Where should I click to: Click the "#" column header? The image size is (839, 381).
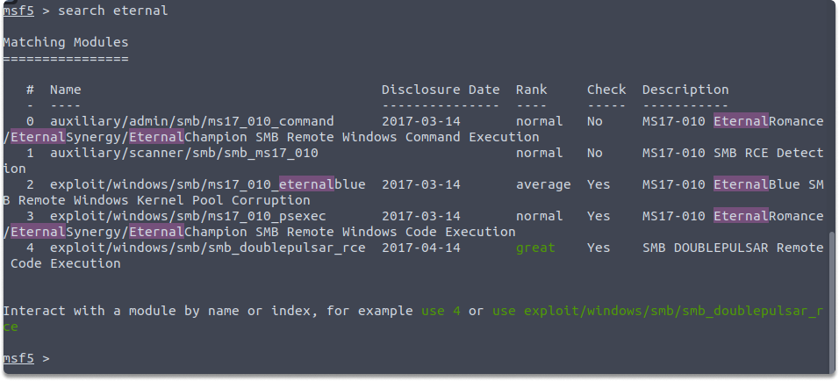click(31, 90)
